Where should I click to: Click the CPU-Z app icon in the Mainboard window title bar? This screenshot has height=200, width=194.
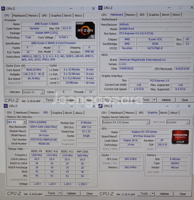click(x=100, y=8)
